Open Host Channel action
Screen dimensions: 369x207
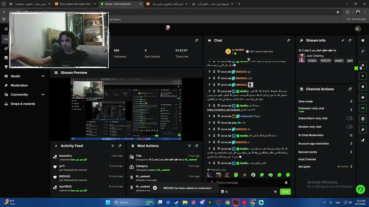[307, 159]
